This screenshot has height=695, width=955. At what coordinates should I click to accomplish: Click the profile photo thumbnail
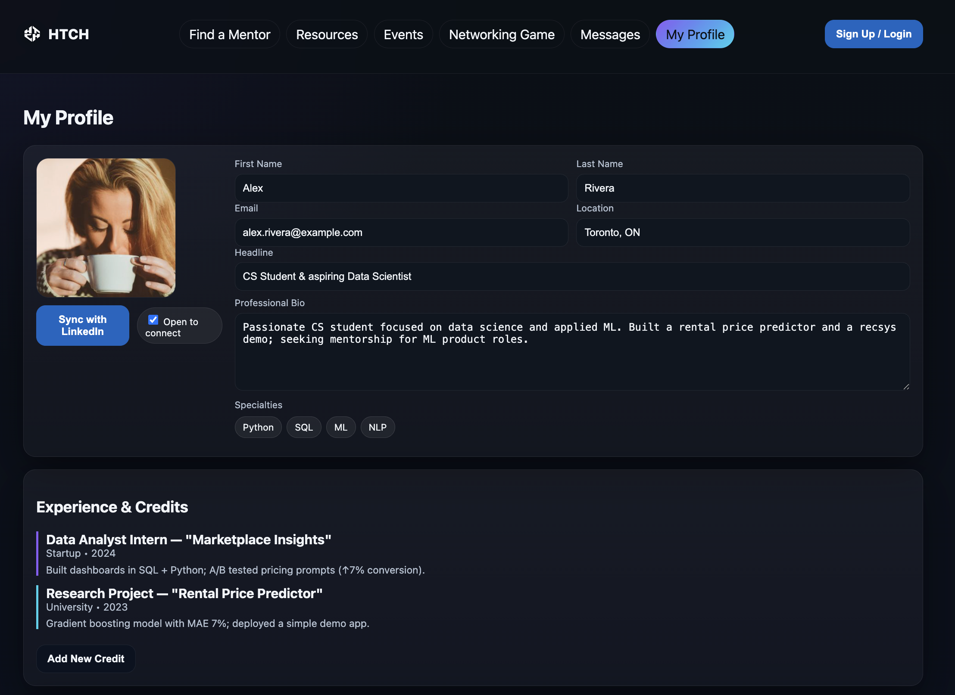tap(106, 228)
